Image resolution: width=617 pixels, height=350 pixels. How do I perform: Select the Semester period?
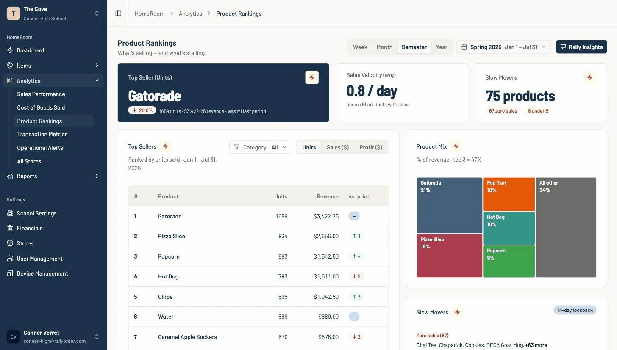point(414,47)
